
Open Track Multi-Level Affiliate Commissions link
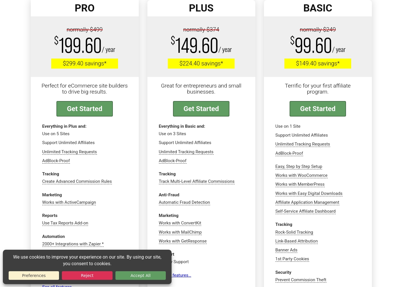(197, 181)
